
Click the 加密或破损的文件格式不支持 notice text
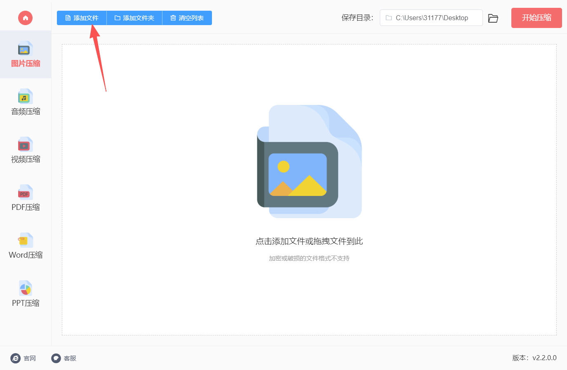pyautogui.click(x=309, y=258)
